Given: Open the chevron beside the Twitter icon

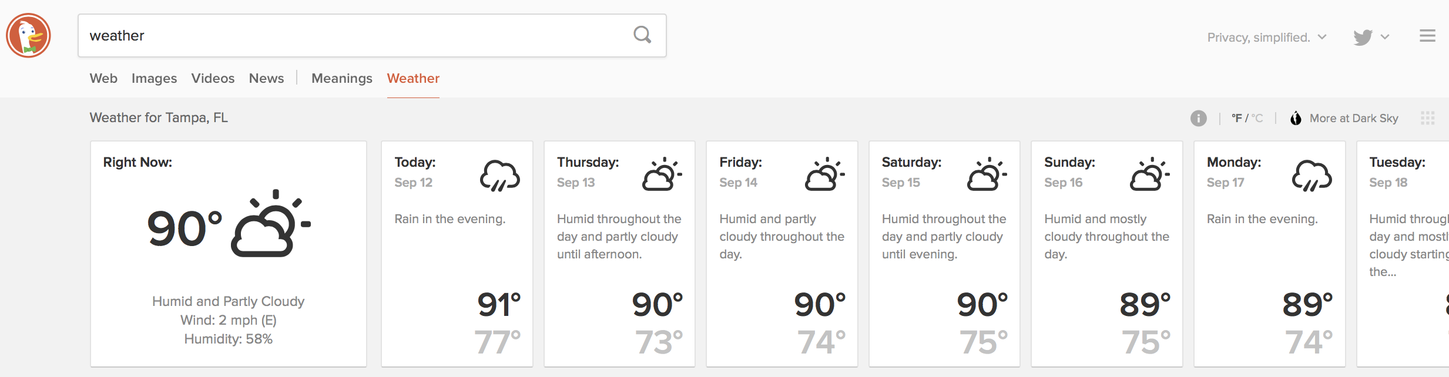Looking at the screenshot, I should tap(1385, 36).
